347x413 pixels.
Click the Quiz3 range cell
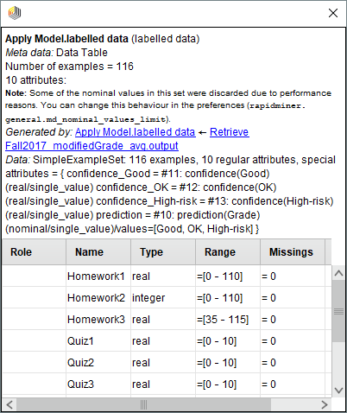pyautogui.click(x=228, y=384)
